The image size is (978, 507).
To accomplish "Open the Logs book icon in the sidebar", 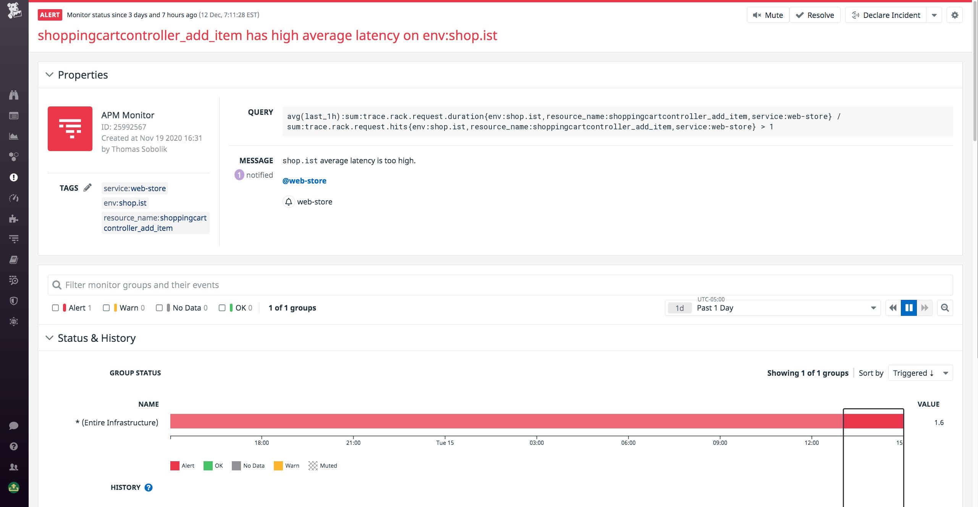I will (14, 259).
